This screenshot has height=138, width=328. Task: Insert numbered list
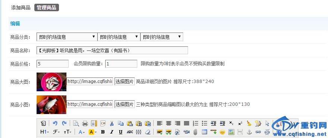point(196,123)
